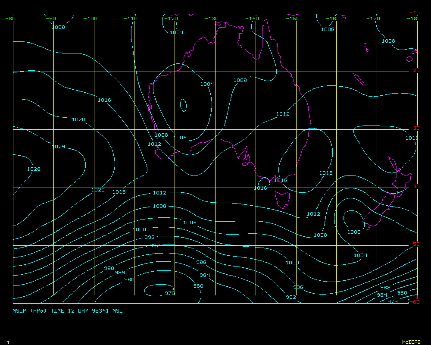The height and width of the screenshot is (345, 431).
Task: Click the McIDAS label in the corner
Action: pos(411,342)
